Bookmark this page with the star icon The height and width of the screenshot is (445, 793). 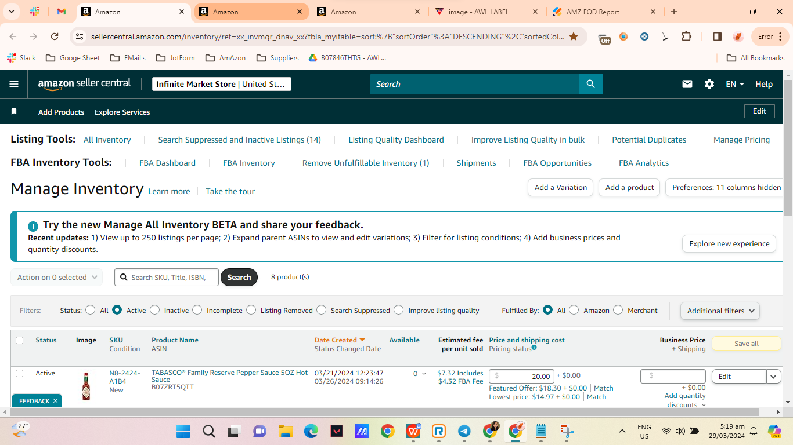pyautogui.click(x=574, y=37)
